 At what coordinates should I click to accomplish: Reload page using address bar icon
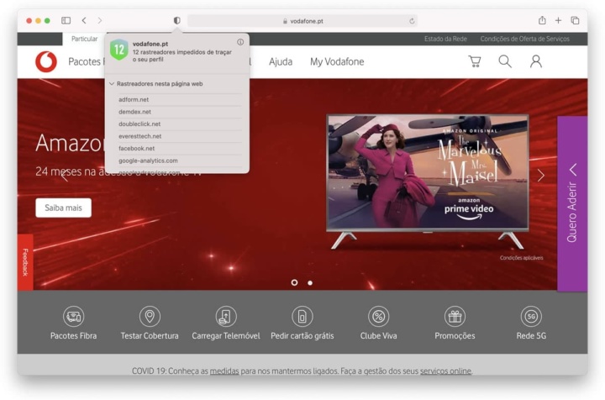(x=412, y=21)
